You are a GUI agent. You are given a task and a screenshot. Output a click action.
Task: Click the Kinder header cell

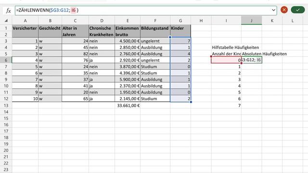[180, 31]
